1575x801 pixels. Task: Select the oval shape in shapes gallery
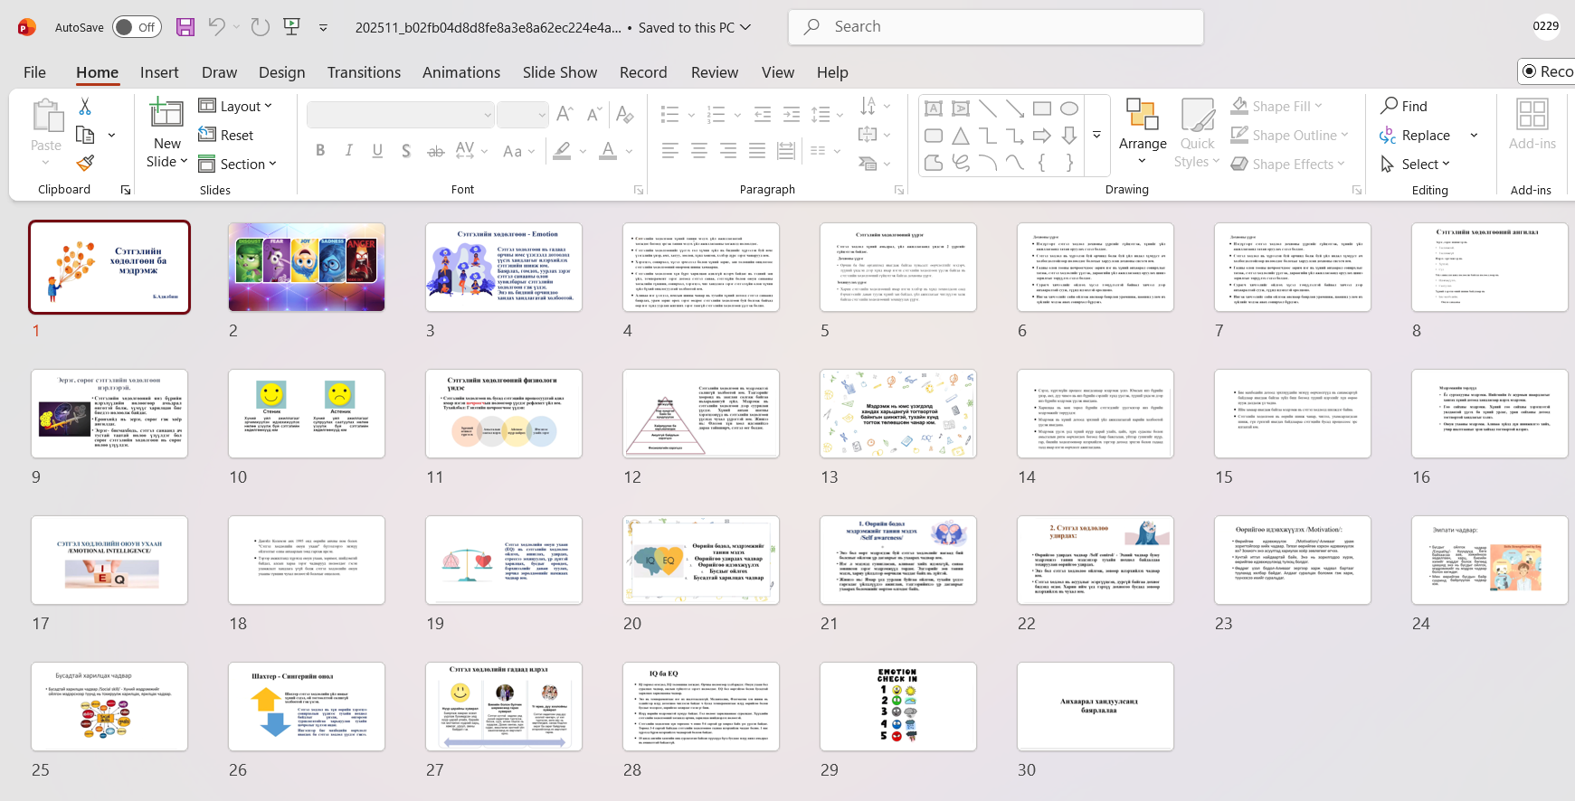1069,108
